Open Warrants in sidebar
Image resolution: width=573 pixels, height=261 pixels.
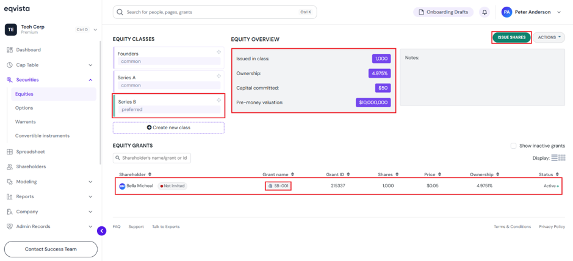[x=26, y=122]
